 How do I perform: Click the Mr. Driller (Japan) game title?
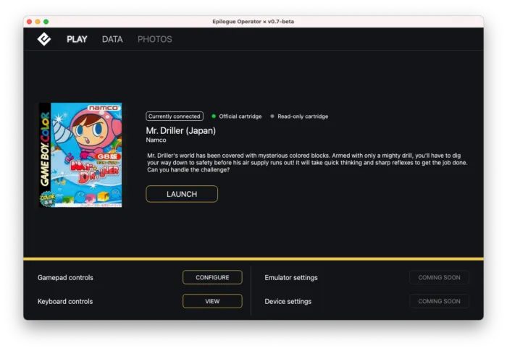181,131
